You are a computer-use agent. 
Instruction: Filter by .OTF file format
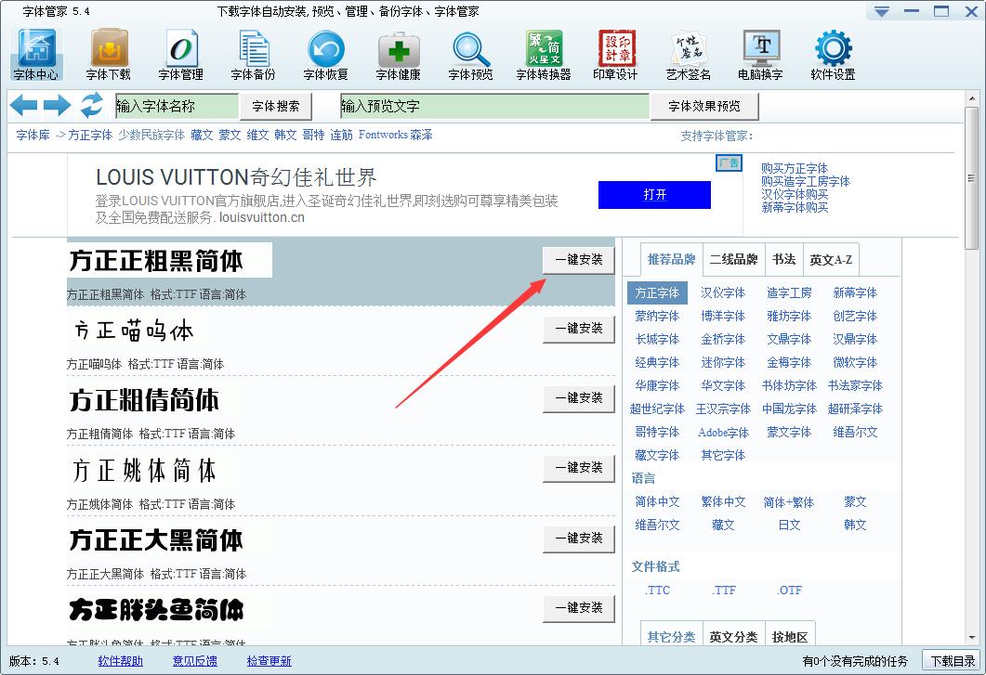coord(789,590)
